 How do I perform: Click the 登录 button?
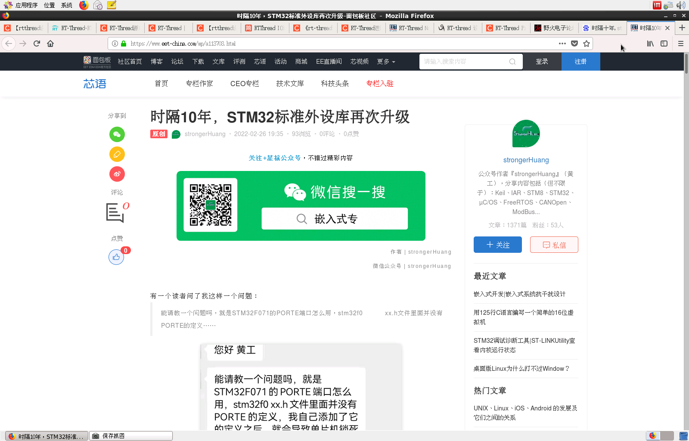click(542, 62)
